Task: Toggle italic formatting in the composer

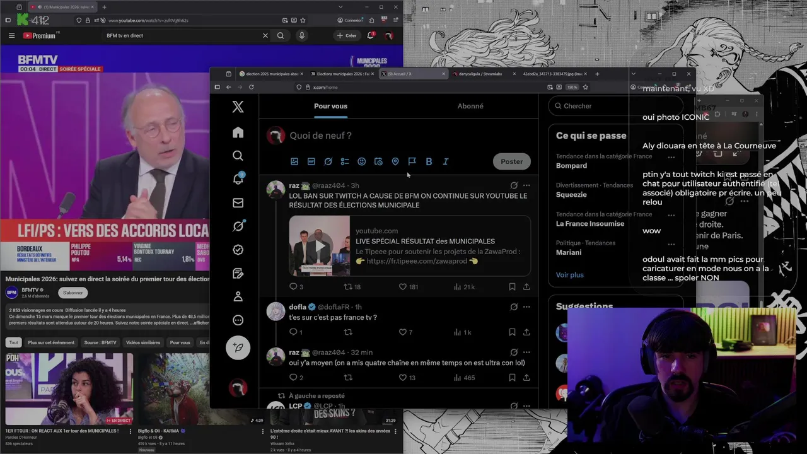Action: click(446, 161)
